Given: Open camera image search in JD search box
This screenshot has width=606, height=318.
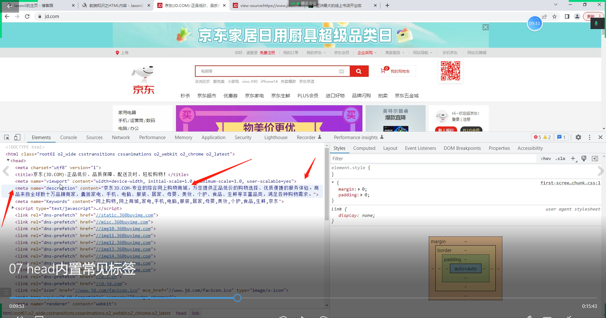Looking at the screenshot, I should pyautogui.click(x=341, y=71).
